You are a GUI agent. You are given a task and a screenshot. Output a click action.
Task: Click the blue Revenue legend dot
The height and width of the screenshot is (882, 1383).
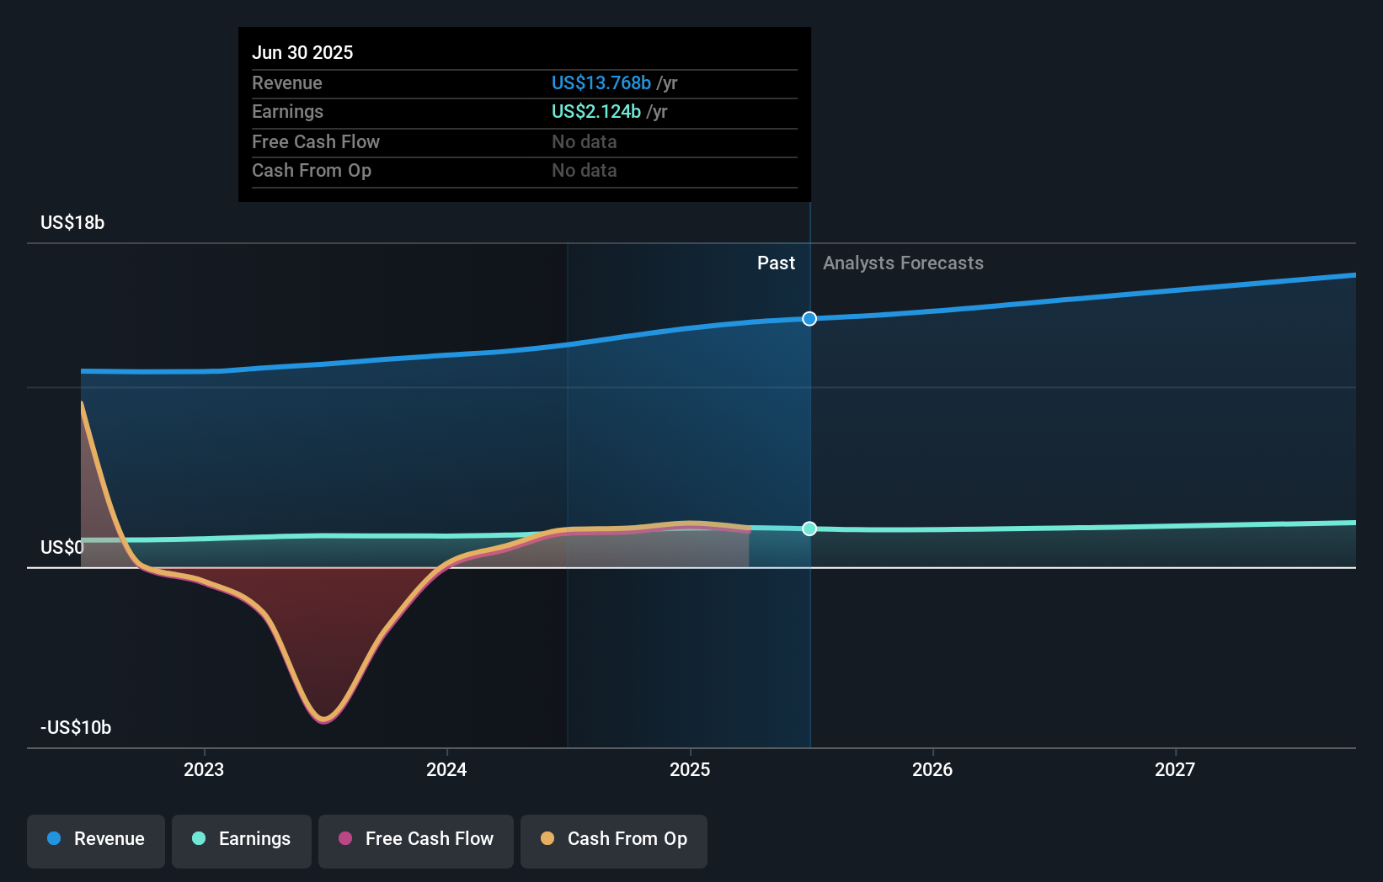(x=54, y=838)
